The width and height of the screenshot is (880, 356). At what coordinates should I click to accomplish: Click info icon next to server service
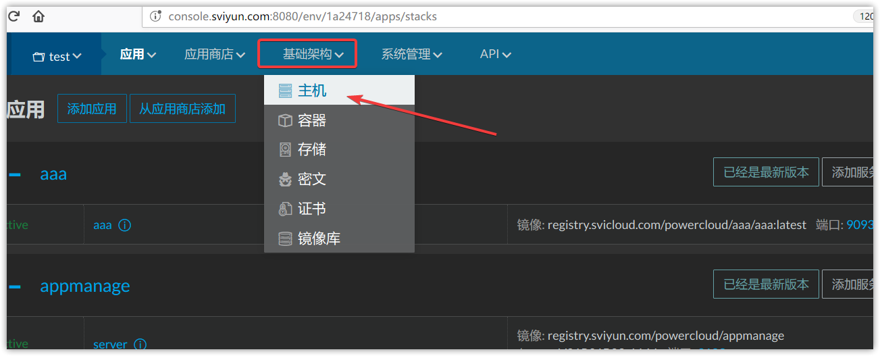140,345
